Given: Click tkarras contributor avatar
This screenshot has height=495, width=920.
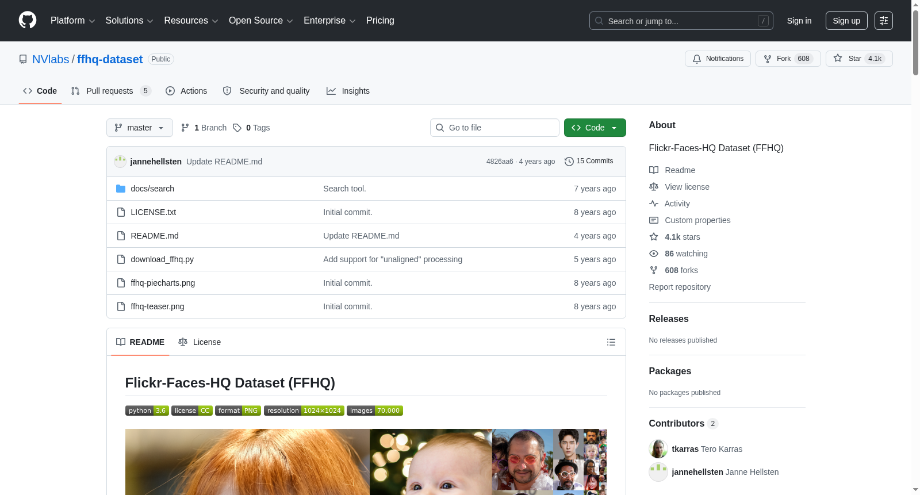Looking at the screenshot, I should point(658,449).
